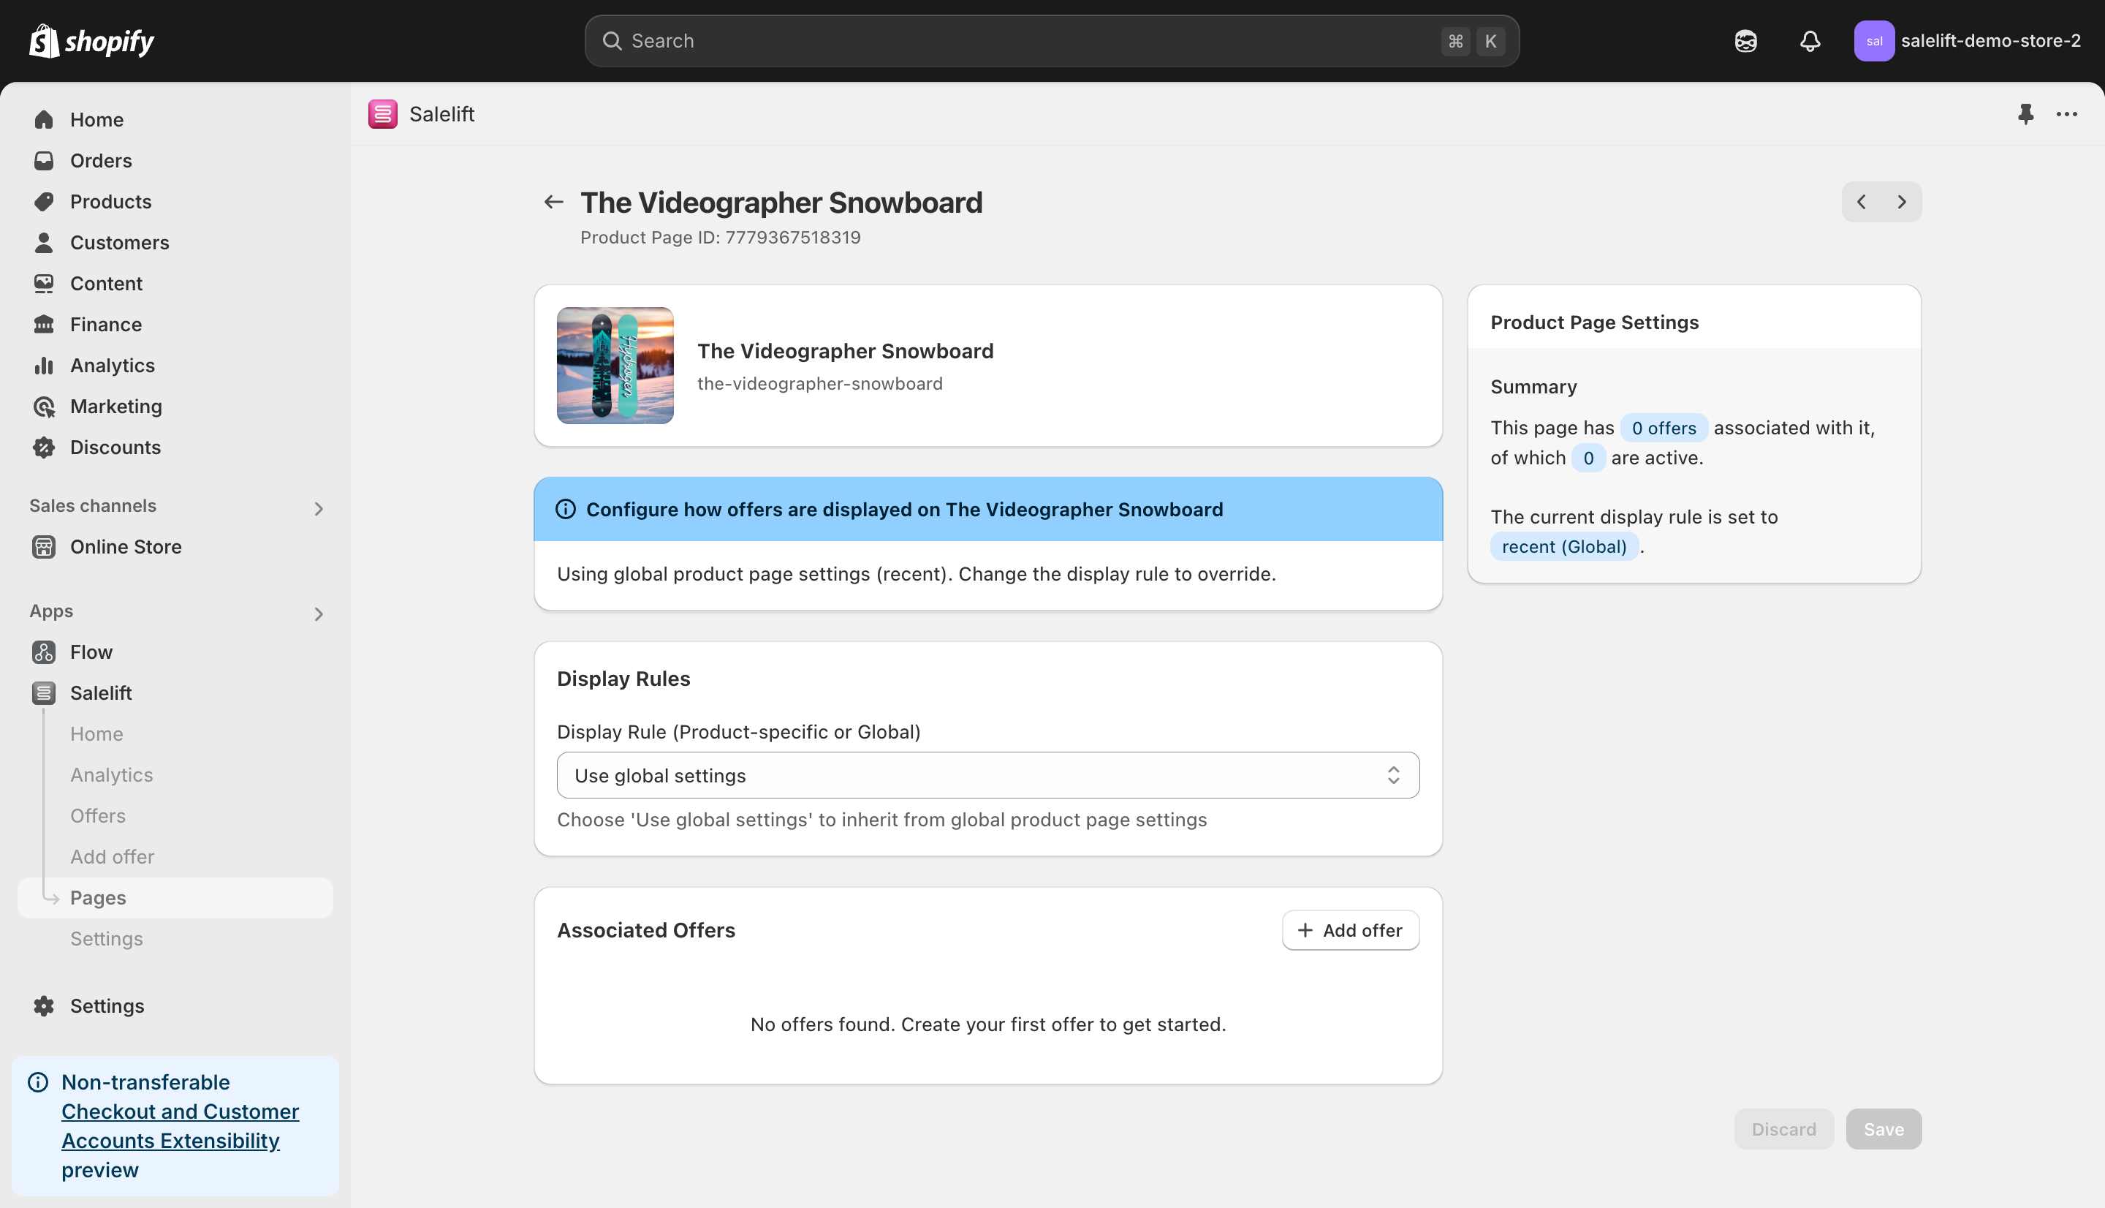Click the Add offer button
The width and height of the screenshot is (2105, 1208).
coord(1350,930)
